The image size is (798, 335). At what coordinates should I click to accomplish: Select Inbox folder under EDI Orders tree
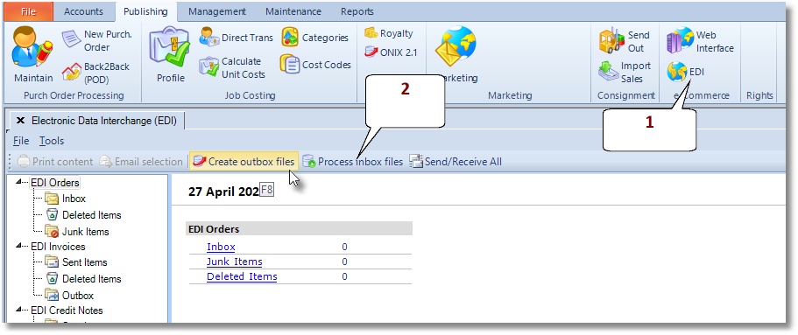click(x=65, y=199)
